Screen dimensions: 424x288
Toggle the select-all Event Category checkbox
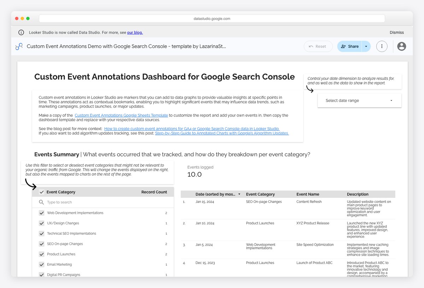[42, 192]
